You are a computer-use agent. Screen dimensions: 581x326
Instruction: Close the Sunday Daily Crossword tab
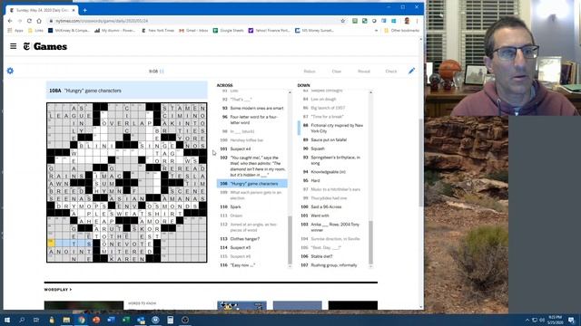pyautogui.click(x=74, y=10)
